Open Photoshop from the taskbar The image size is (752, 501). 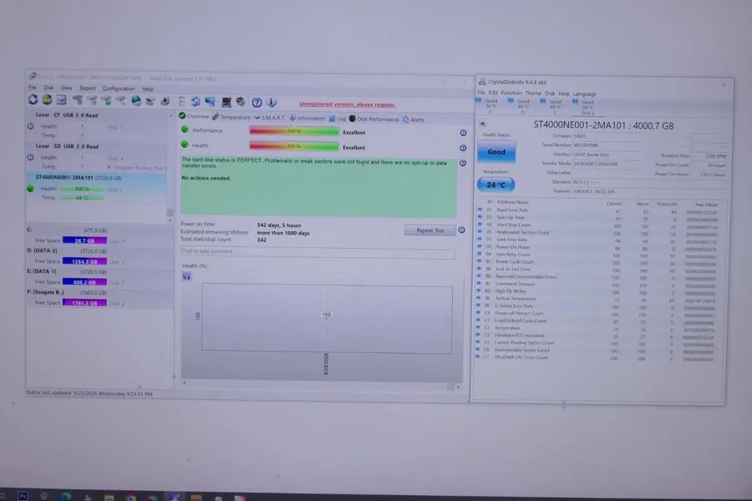pyautogui.click(x=23, y=496)
